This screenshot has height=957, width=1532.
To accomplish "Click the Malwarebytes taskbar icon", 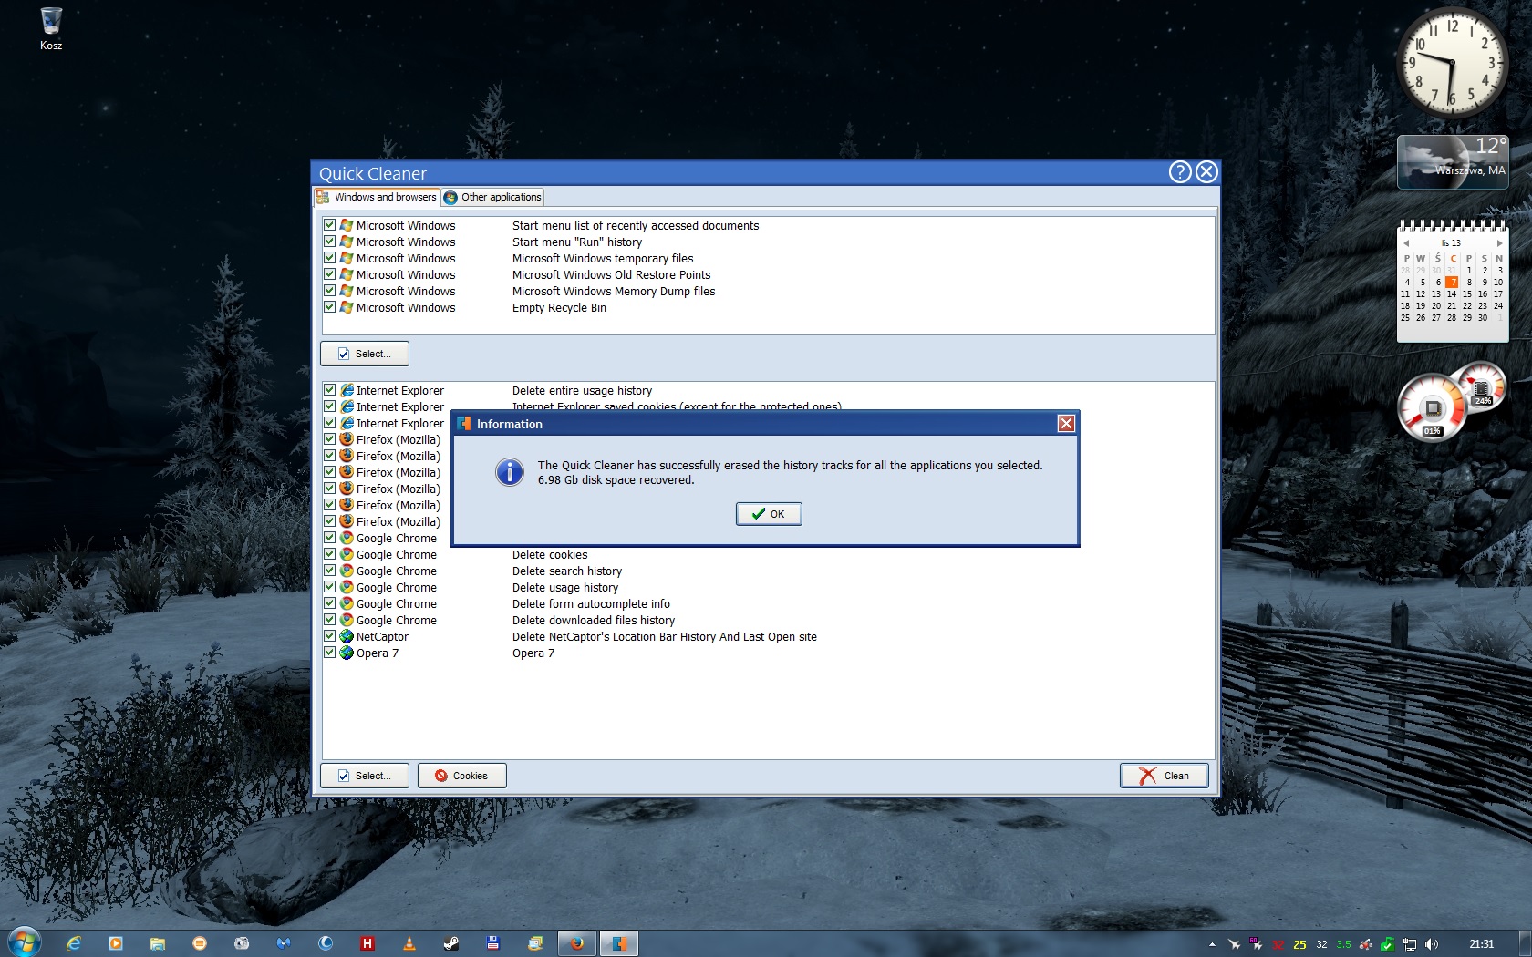I will point(284,943).
